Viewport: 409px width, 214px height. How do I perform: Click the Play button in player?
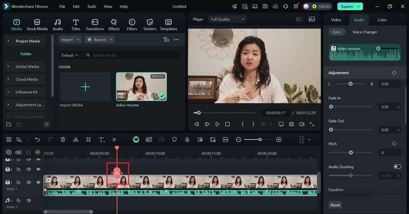(x=217, y=124)
